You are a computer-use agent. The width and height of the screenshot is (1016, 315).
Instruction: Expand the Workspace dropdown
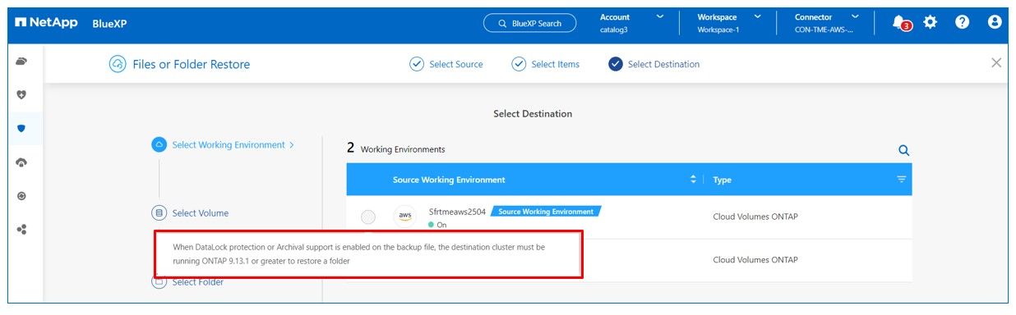[x=728, y=23]
